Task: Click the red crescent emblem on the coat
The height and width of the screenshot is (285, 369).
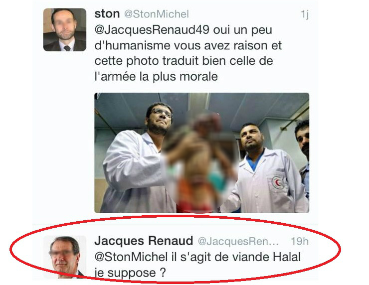Action: [278, 182]
